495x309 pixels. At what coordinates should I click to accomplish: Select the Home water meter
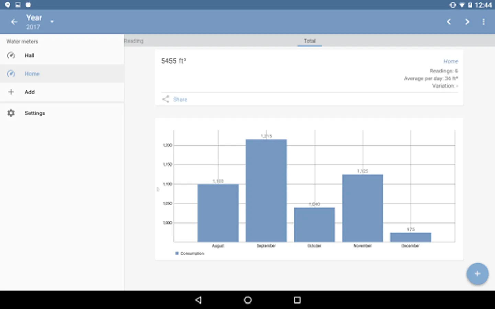pyautogui.click(x=62, y=73)
